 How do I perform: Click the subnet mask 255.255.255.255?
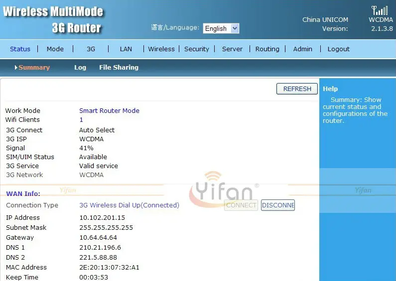(x=106, y=227)
